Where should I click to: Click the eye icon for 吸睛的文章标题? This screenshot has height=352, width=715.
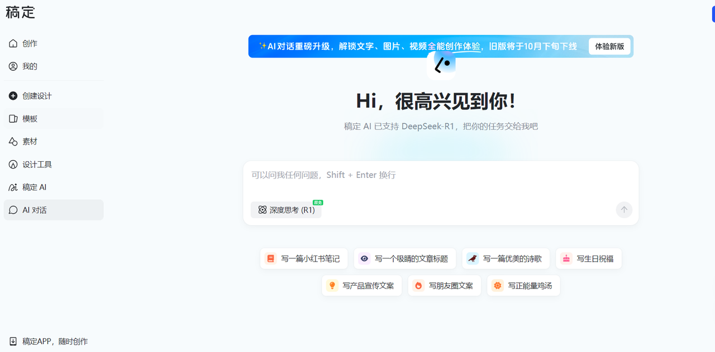(x=365, y=259)
